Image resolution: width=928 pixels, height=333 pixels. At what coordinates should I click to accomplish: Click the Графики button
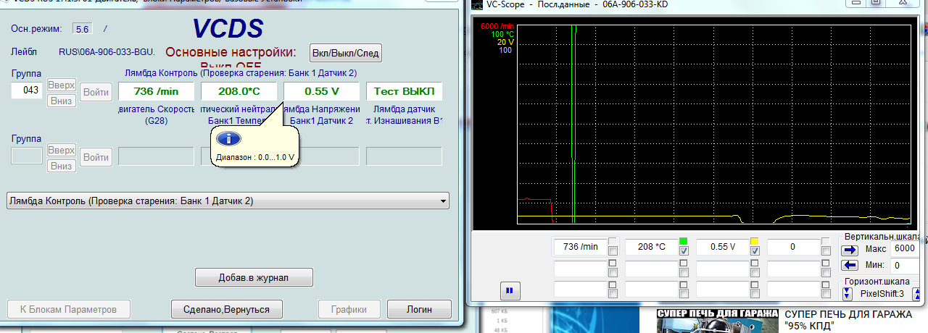[349, 309]
